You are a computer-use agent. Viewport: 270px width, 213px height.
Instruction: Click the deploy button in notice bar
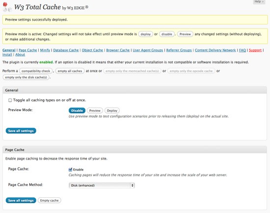(x=145, y=34)
